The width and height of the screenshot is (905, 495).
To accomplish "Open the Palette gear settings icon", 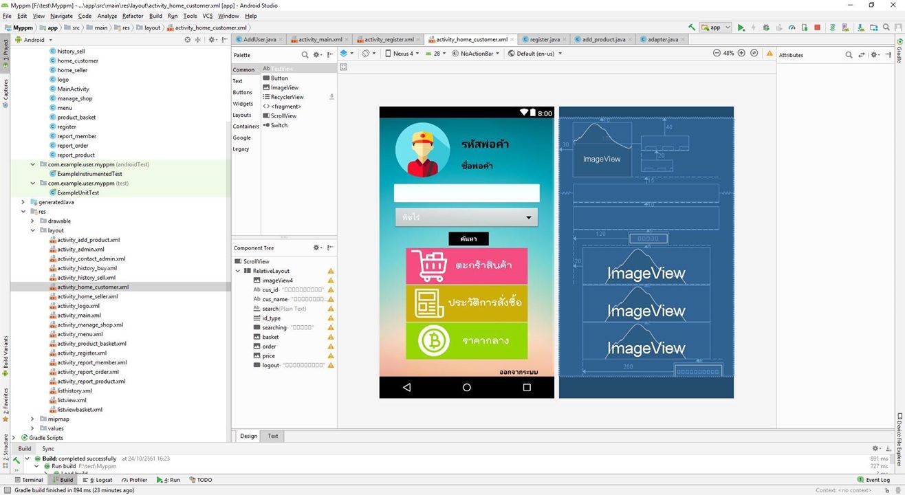I will tap(317, 54).
